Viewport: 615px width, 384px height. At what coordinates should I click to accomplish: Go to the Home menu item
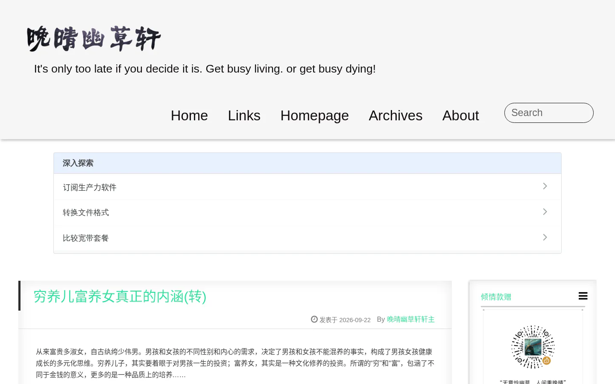pos(189,116)
